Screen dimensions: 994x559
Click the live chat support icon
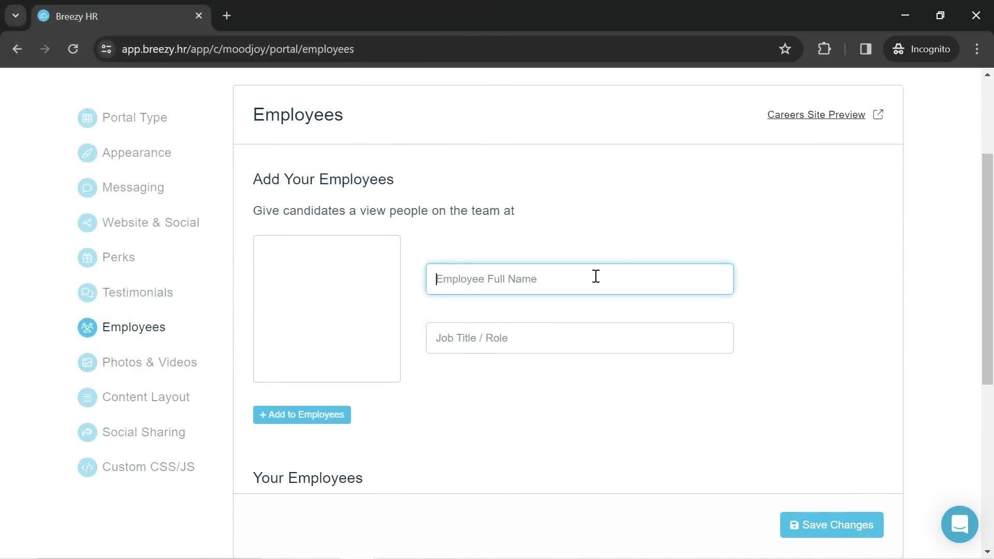pyautogui.click(x=960, y=524)
